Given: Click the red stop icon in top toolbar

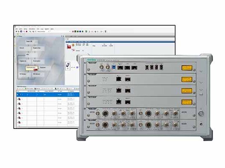Looking at the screenshot, I should click(x=27, y=31).
